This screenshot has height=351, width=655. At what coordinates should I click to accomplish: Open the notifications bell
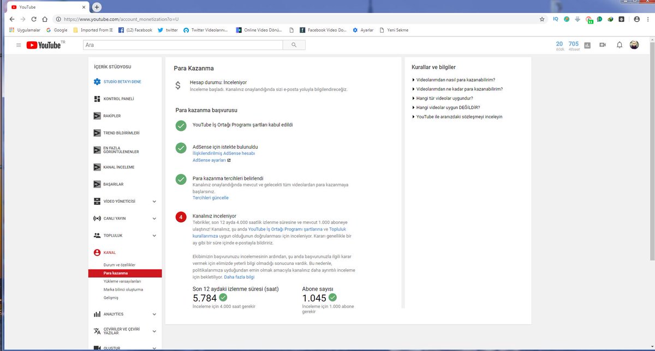click(x=620, y=45)
